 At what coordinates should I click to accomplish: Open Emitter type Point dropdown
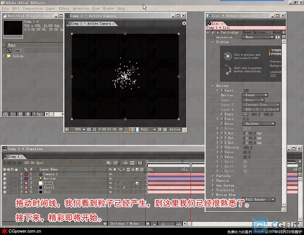pyautogui.click(x=255, y=95)
